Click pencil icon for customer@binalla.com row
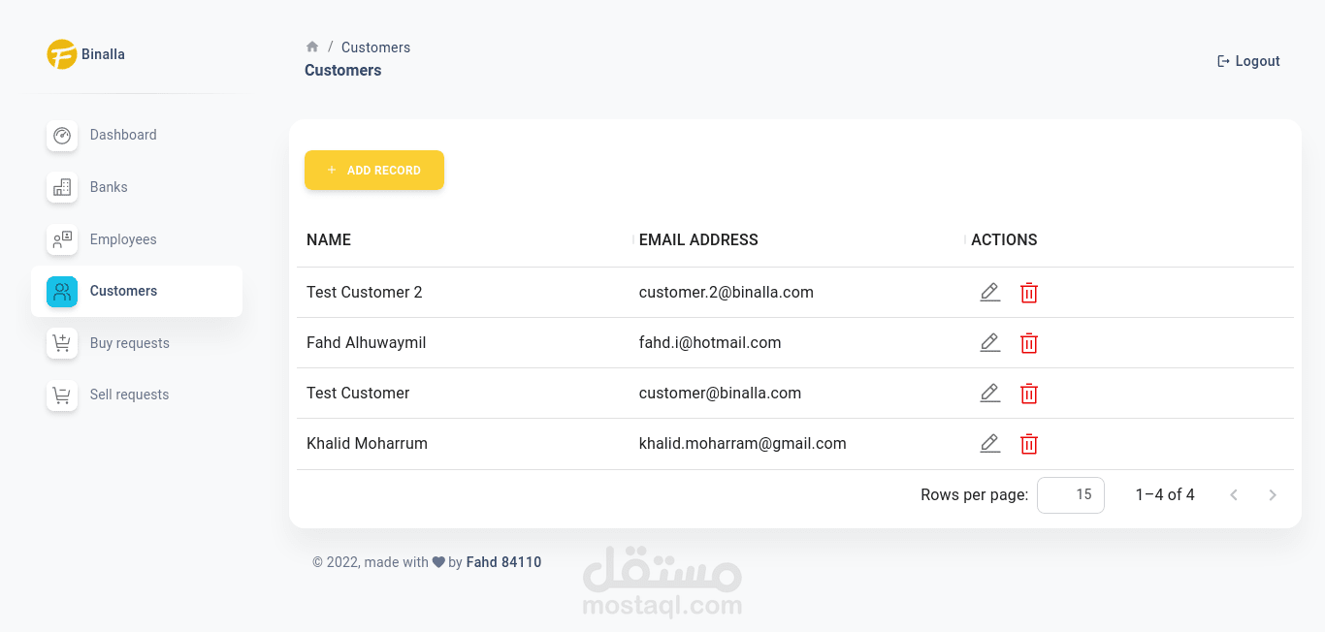 pyautogui.click(x=989, y=393)
